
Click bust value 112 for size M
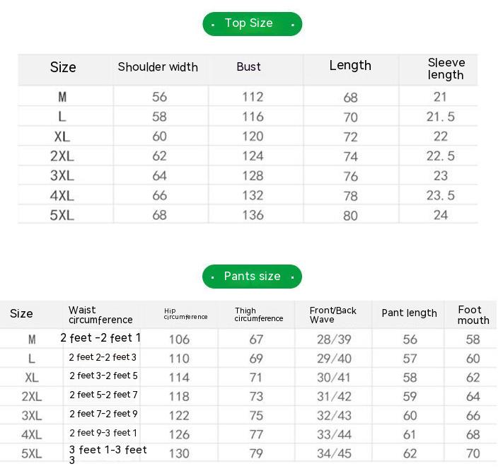[253, 97]
